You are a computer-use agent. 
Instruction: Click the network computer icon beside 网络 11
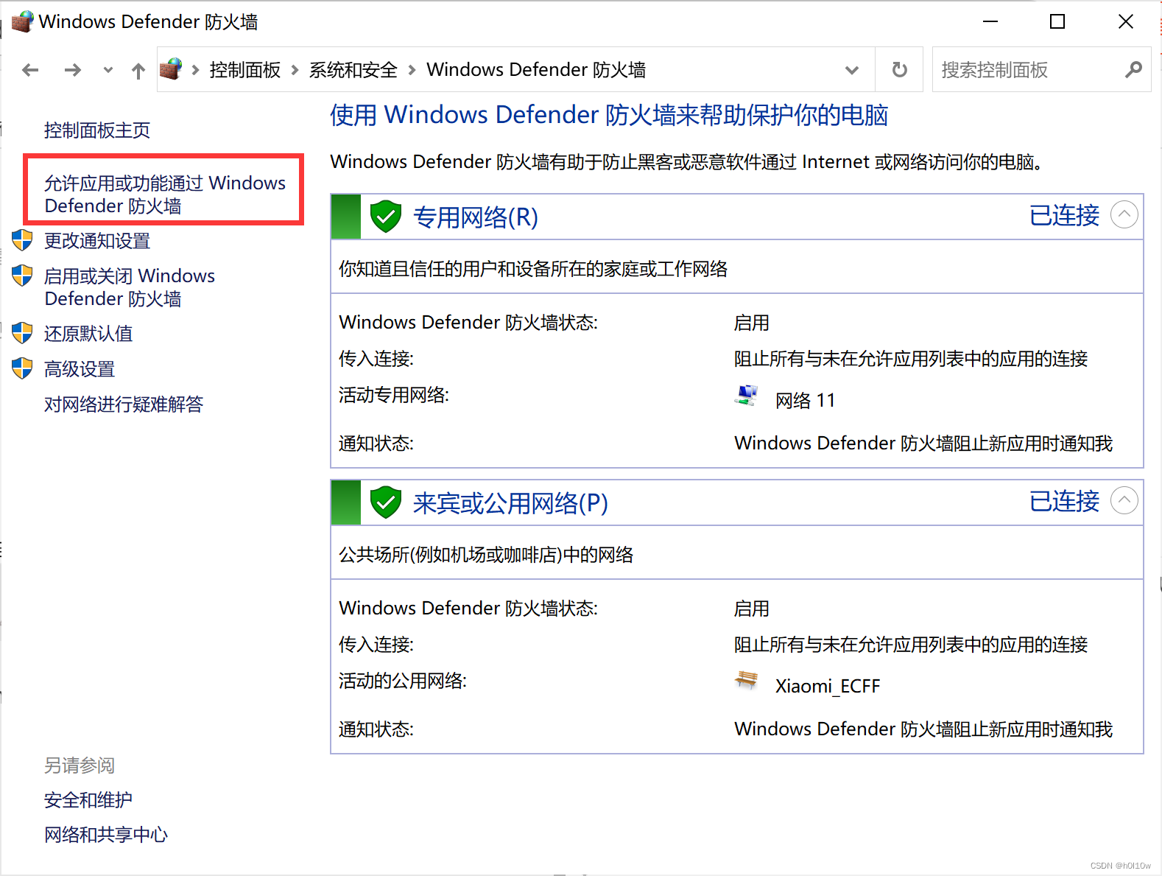point(747,396)
